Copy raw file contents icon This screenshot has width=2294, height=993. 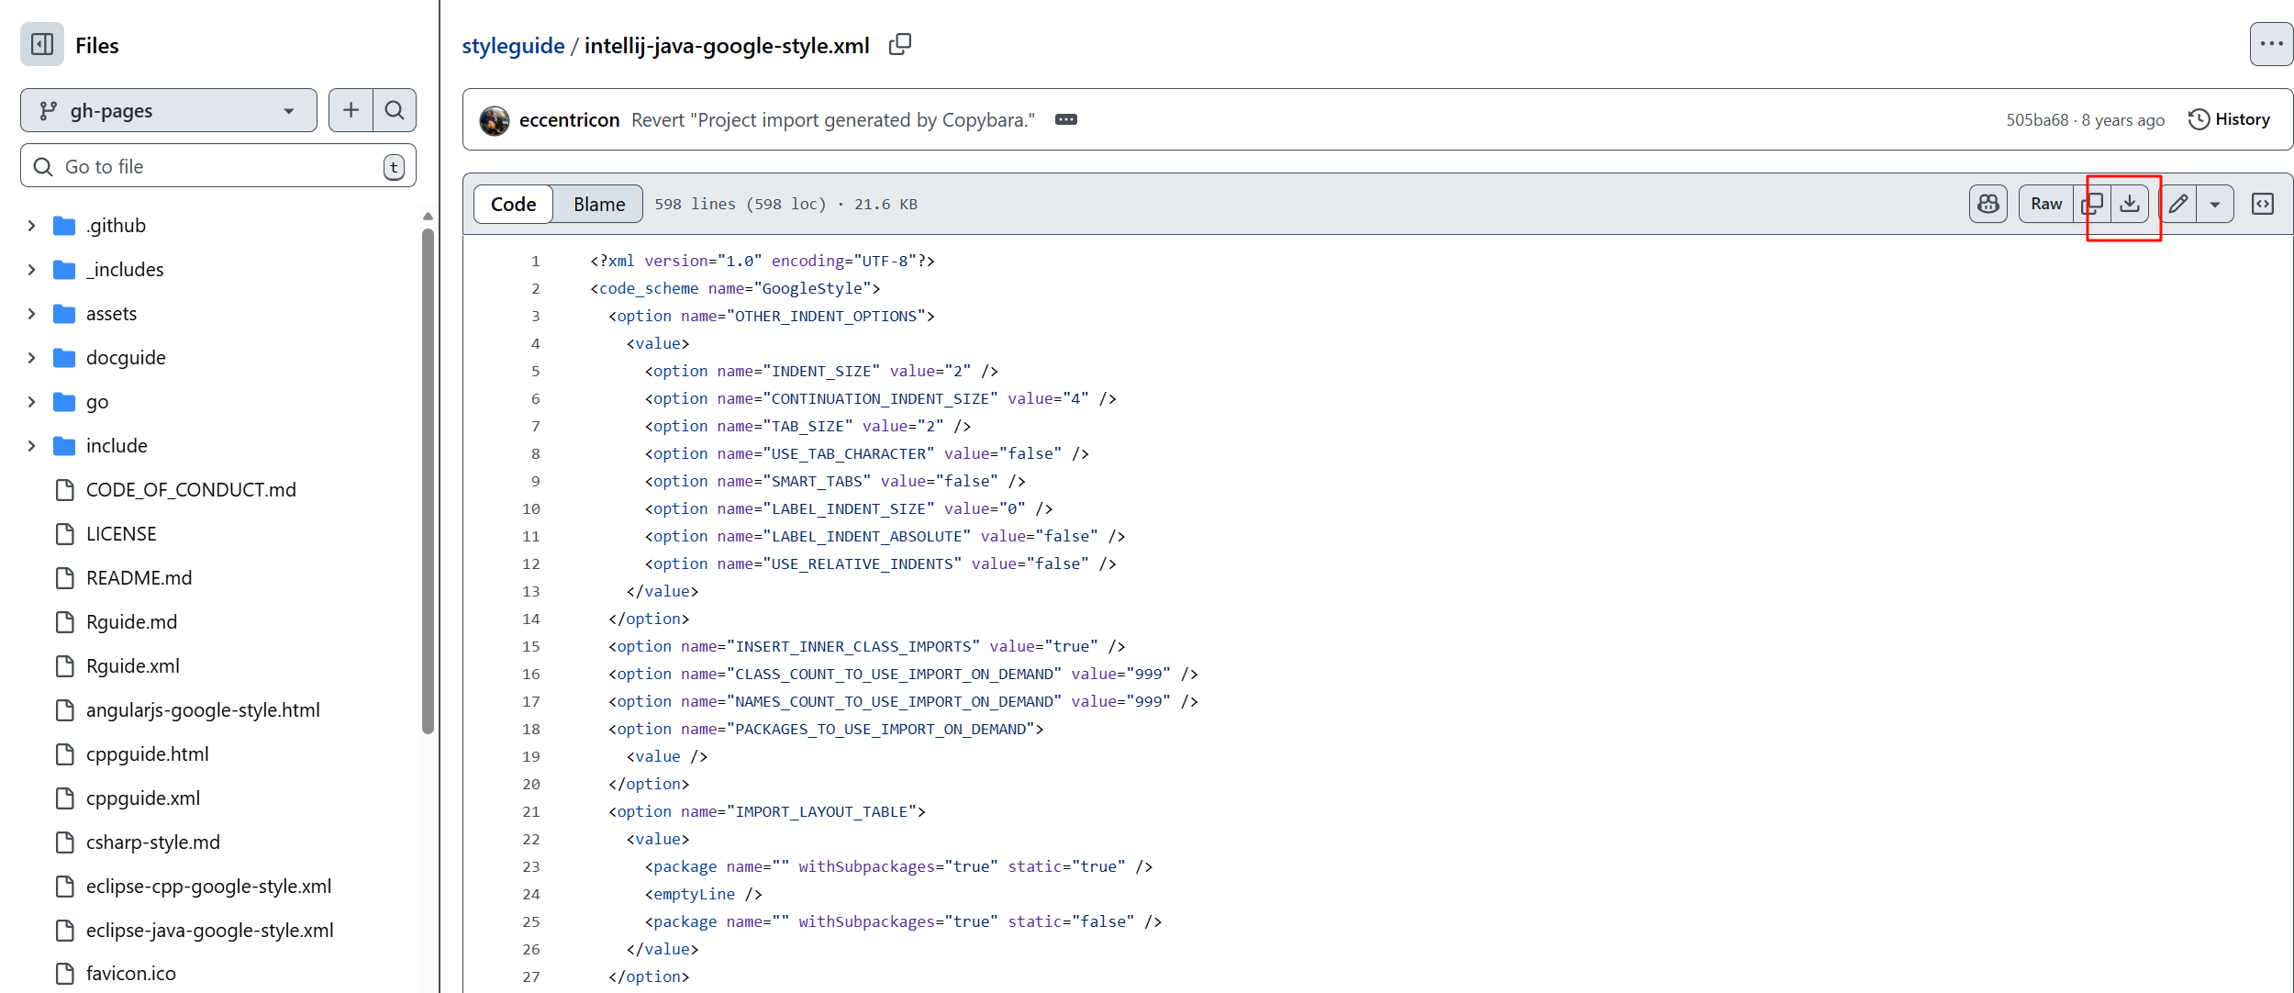pos(2092,204)
